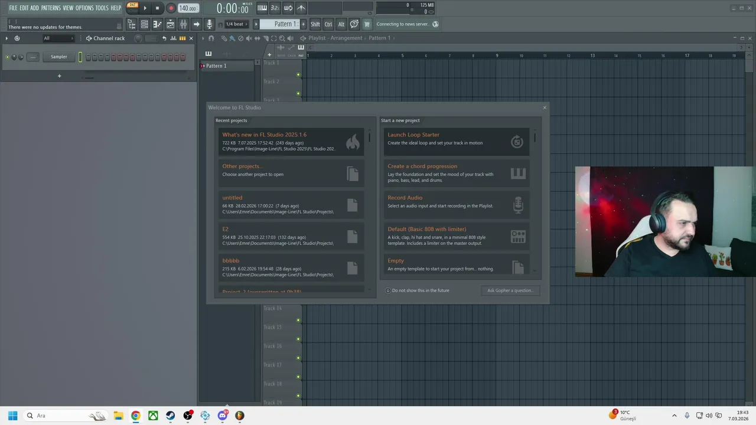Toggle Pattern/Song mode switch
This screenshot has width=756, height=425.
132,8
